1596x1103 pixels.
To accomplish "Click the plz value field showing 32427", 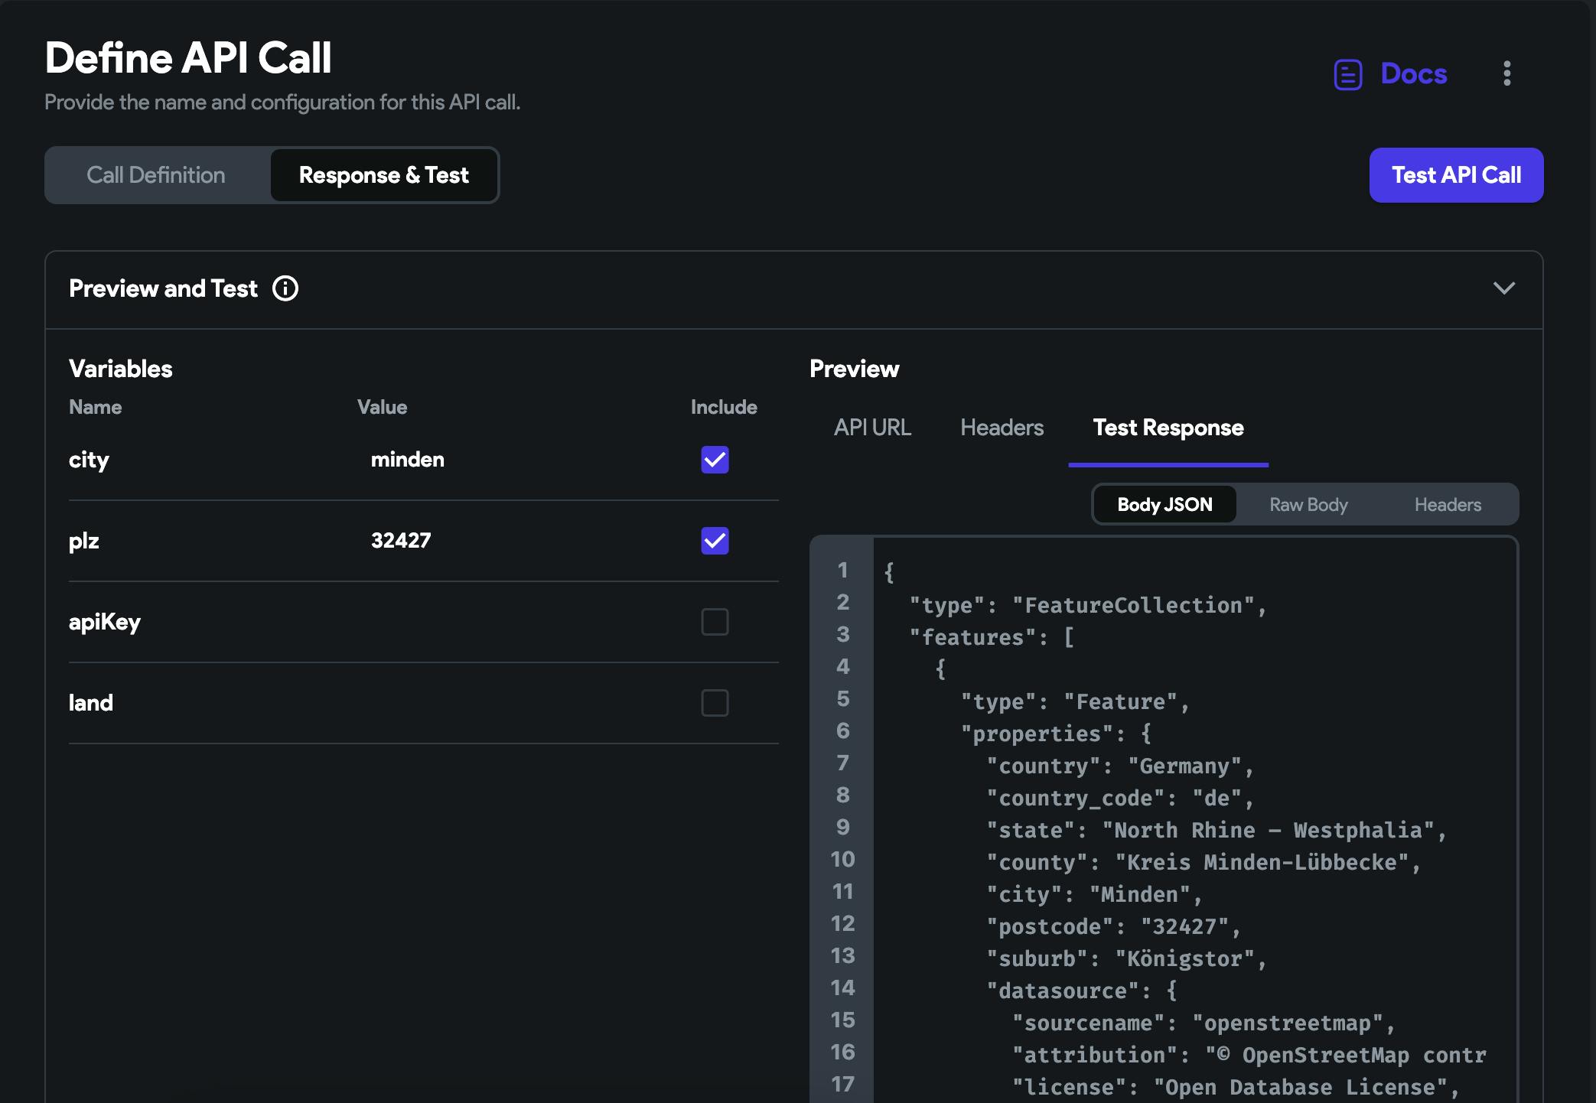I will [401, 541].
